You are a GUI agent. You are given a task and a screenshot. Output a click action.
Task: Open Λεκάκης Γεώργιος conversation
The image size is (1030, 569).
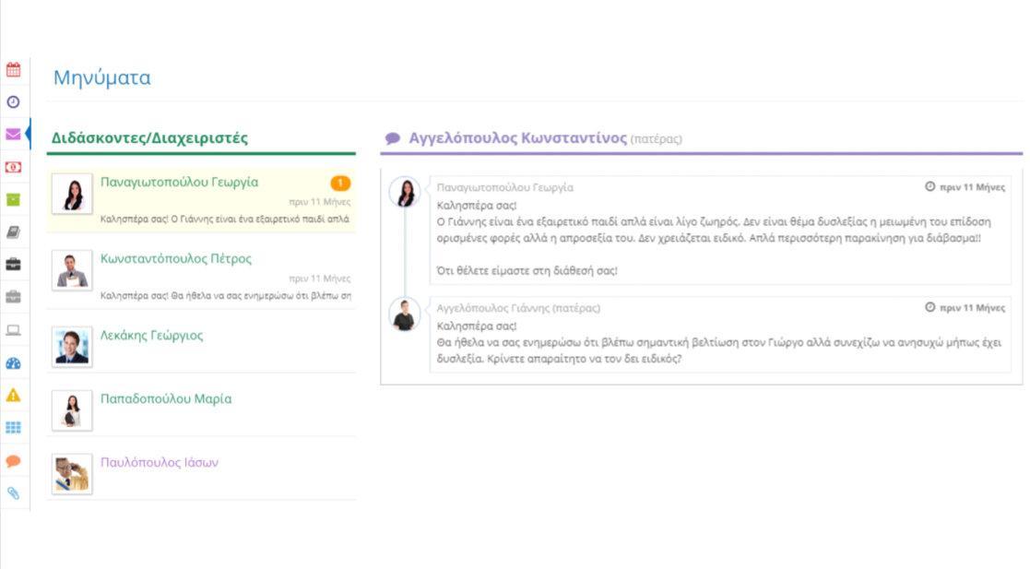(151, 336)
